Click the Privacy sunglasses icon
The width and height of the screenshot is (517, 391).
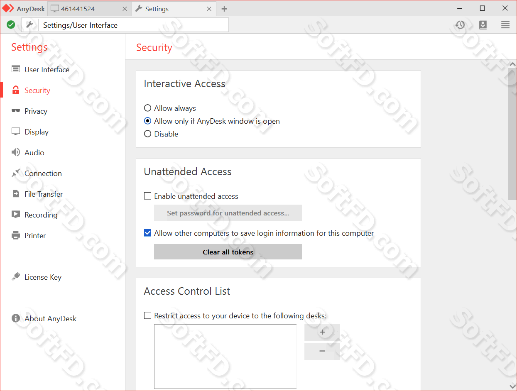(16, 111)
